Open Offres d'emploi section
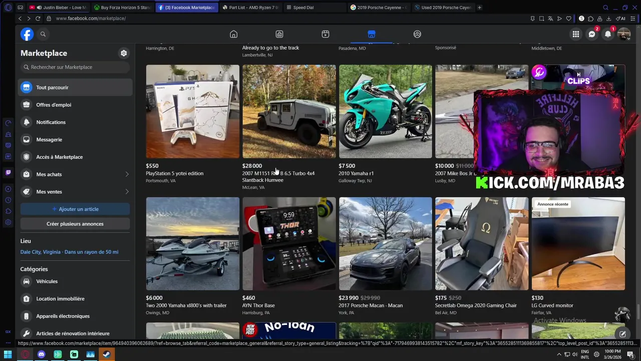This screenshot has height=361, width=641. pyautogui.click(x=75, y=105)
